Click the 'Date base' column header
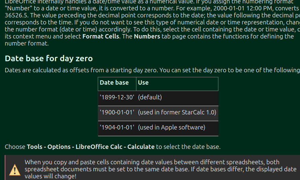This screenshot has width=300, height=180. [117, 84]
